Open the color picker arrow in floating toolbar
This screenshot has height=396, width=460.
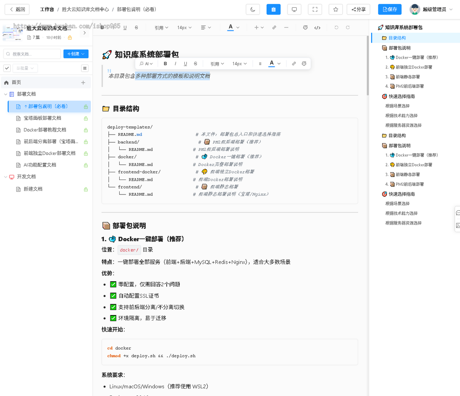pyautogui.click(x=279, y=64)
